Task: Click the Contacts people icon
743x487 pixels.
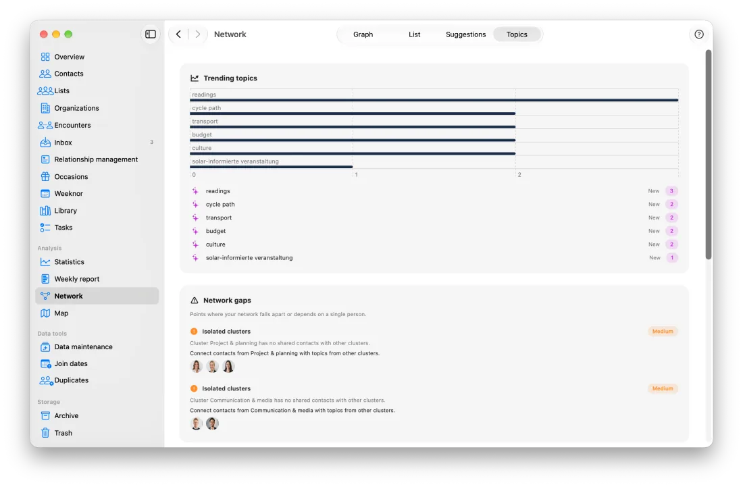Action: tap(45, 74)
